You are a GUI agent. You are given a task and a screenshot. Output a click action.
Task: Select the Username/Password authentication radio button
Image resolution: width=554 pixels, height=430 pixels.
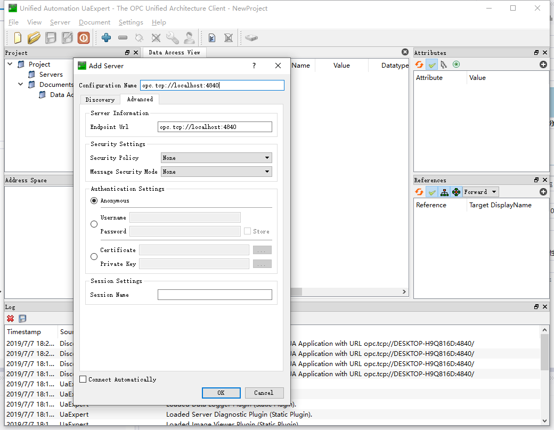click(x=94, y=224)
